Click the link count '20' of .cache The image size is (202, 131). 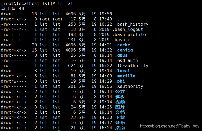pos(34,45)
